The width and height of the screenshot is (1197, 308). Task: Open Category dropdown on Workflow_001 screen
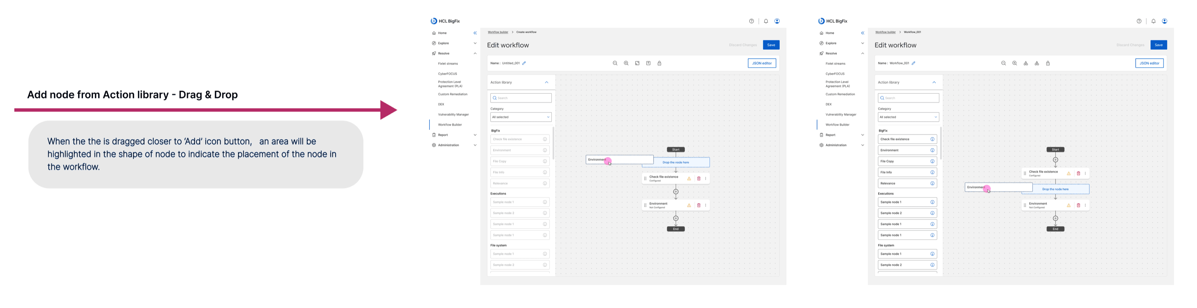pos(909,117)
